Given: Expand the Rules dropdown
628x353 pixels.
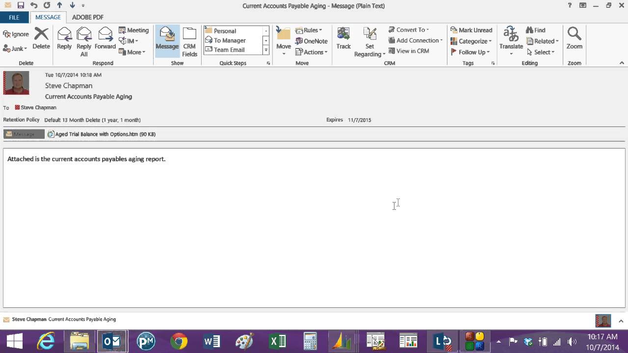Looking at the screenshot, I should [309, 30].
